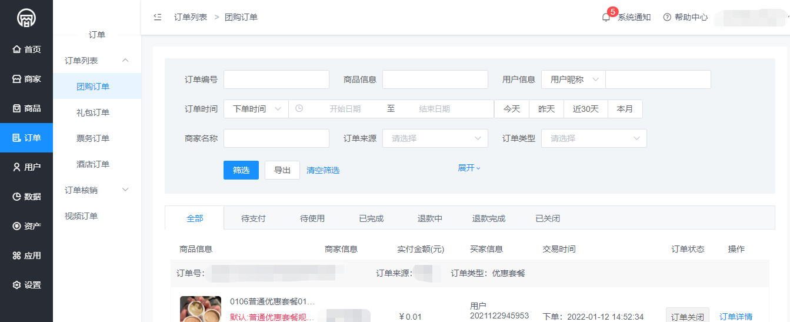Open the 商品 products section in sidebar
Viewport: 790px width, 322px height.
click(26, 108)
